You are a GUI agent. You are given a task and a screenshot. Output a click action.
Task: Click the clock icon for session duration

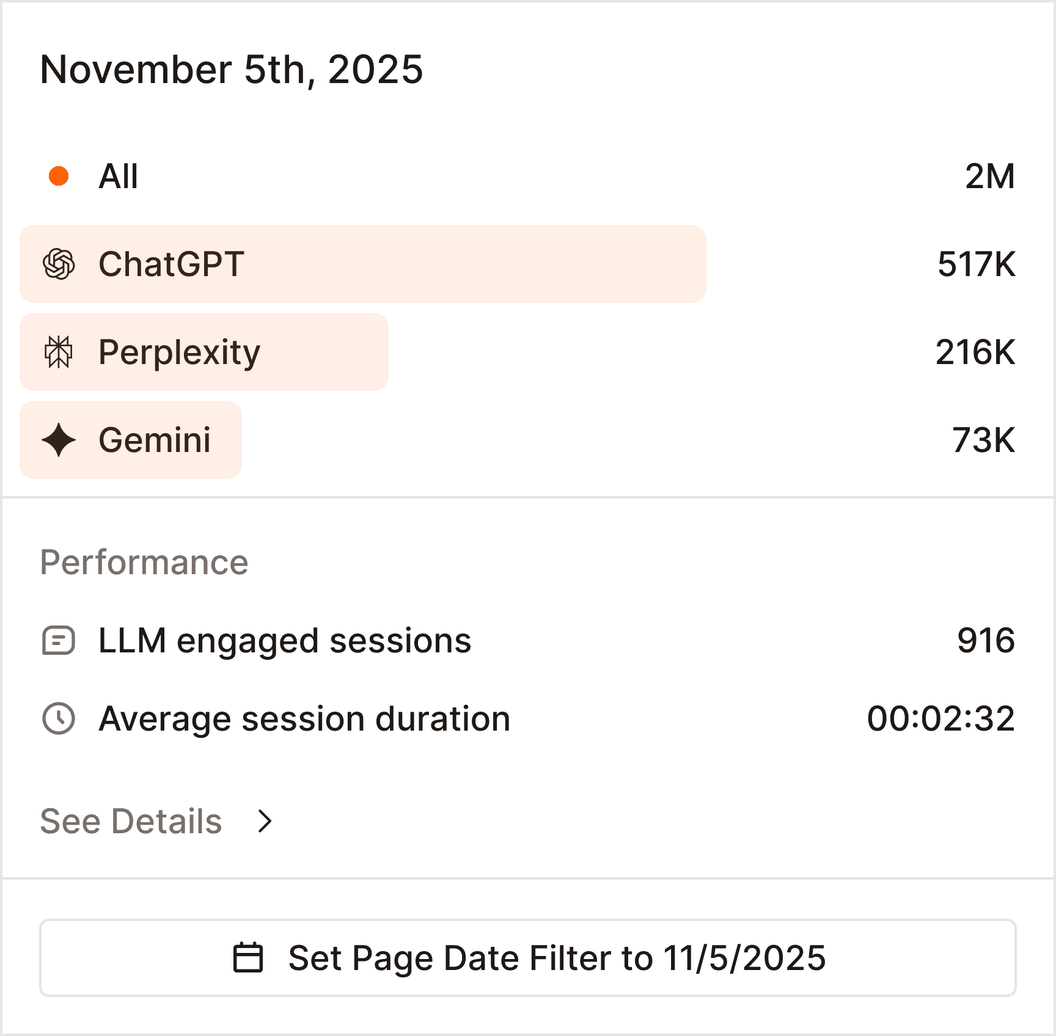[59, 718]
